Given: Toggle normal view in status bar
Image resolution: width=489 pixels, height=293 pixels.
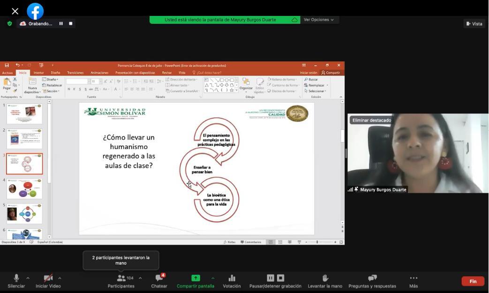Looking at the screenshot, I should click(271, 242).
